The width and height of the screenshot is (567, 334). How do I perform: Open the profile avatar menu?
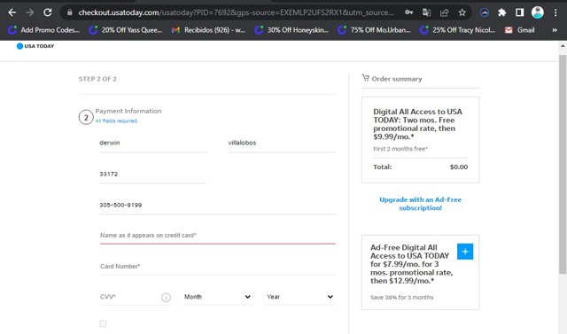(x=538, y=12)
